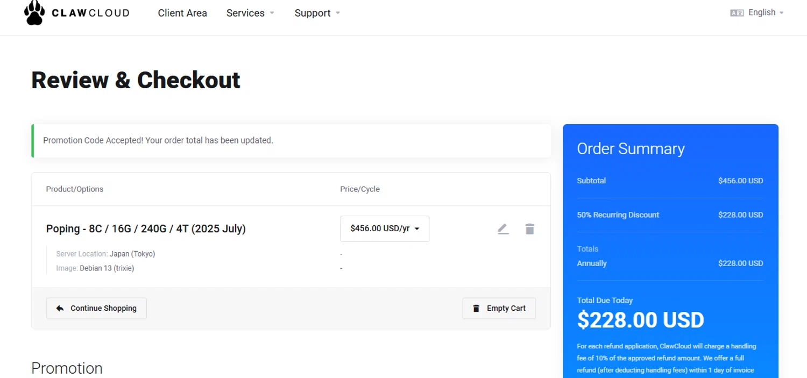Open the Services menu
Image resolution: width=807 pixels, height=378 pixels.
[245, 13]
